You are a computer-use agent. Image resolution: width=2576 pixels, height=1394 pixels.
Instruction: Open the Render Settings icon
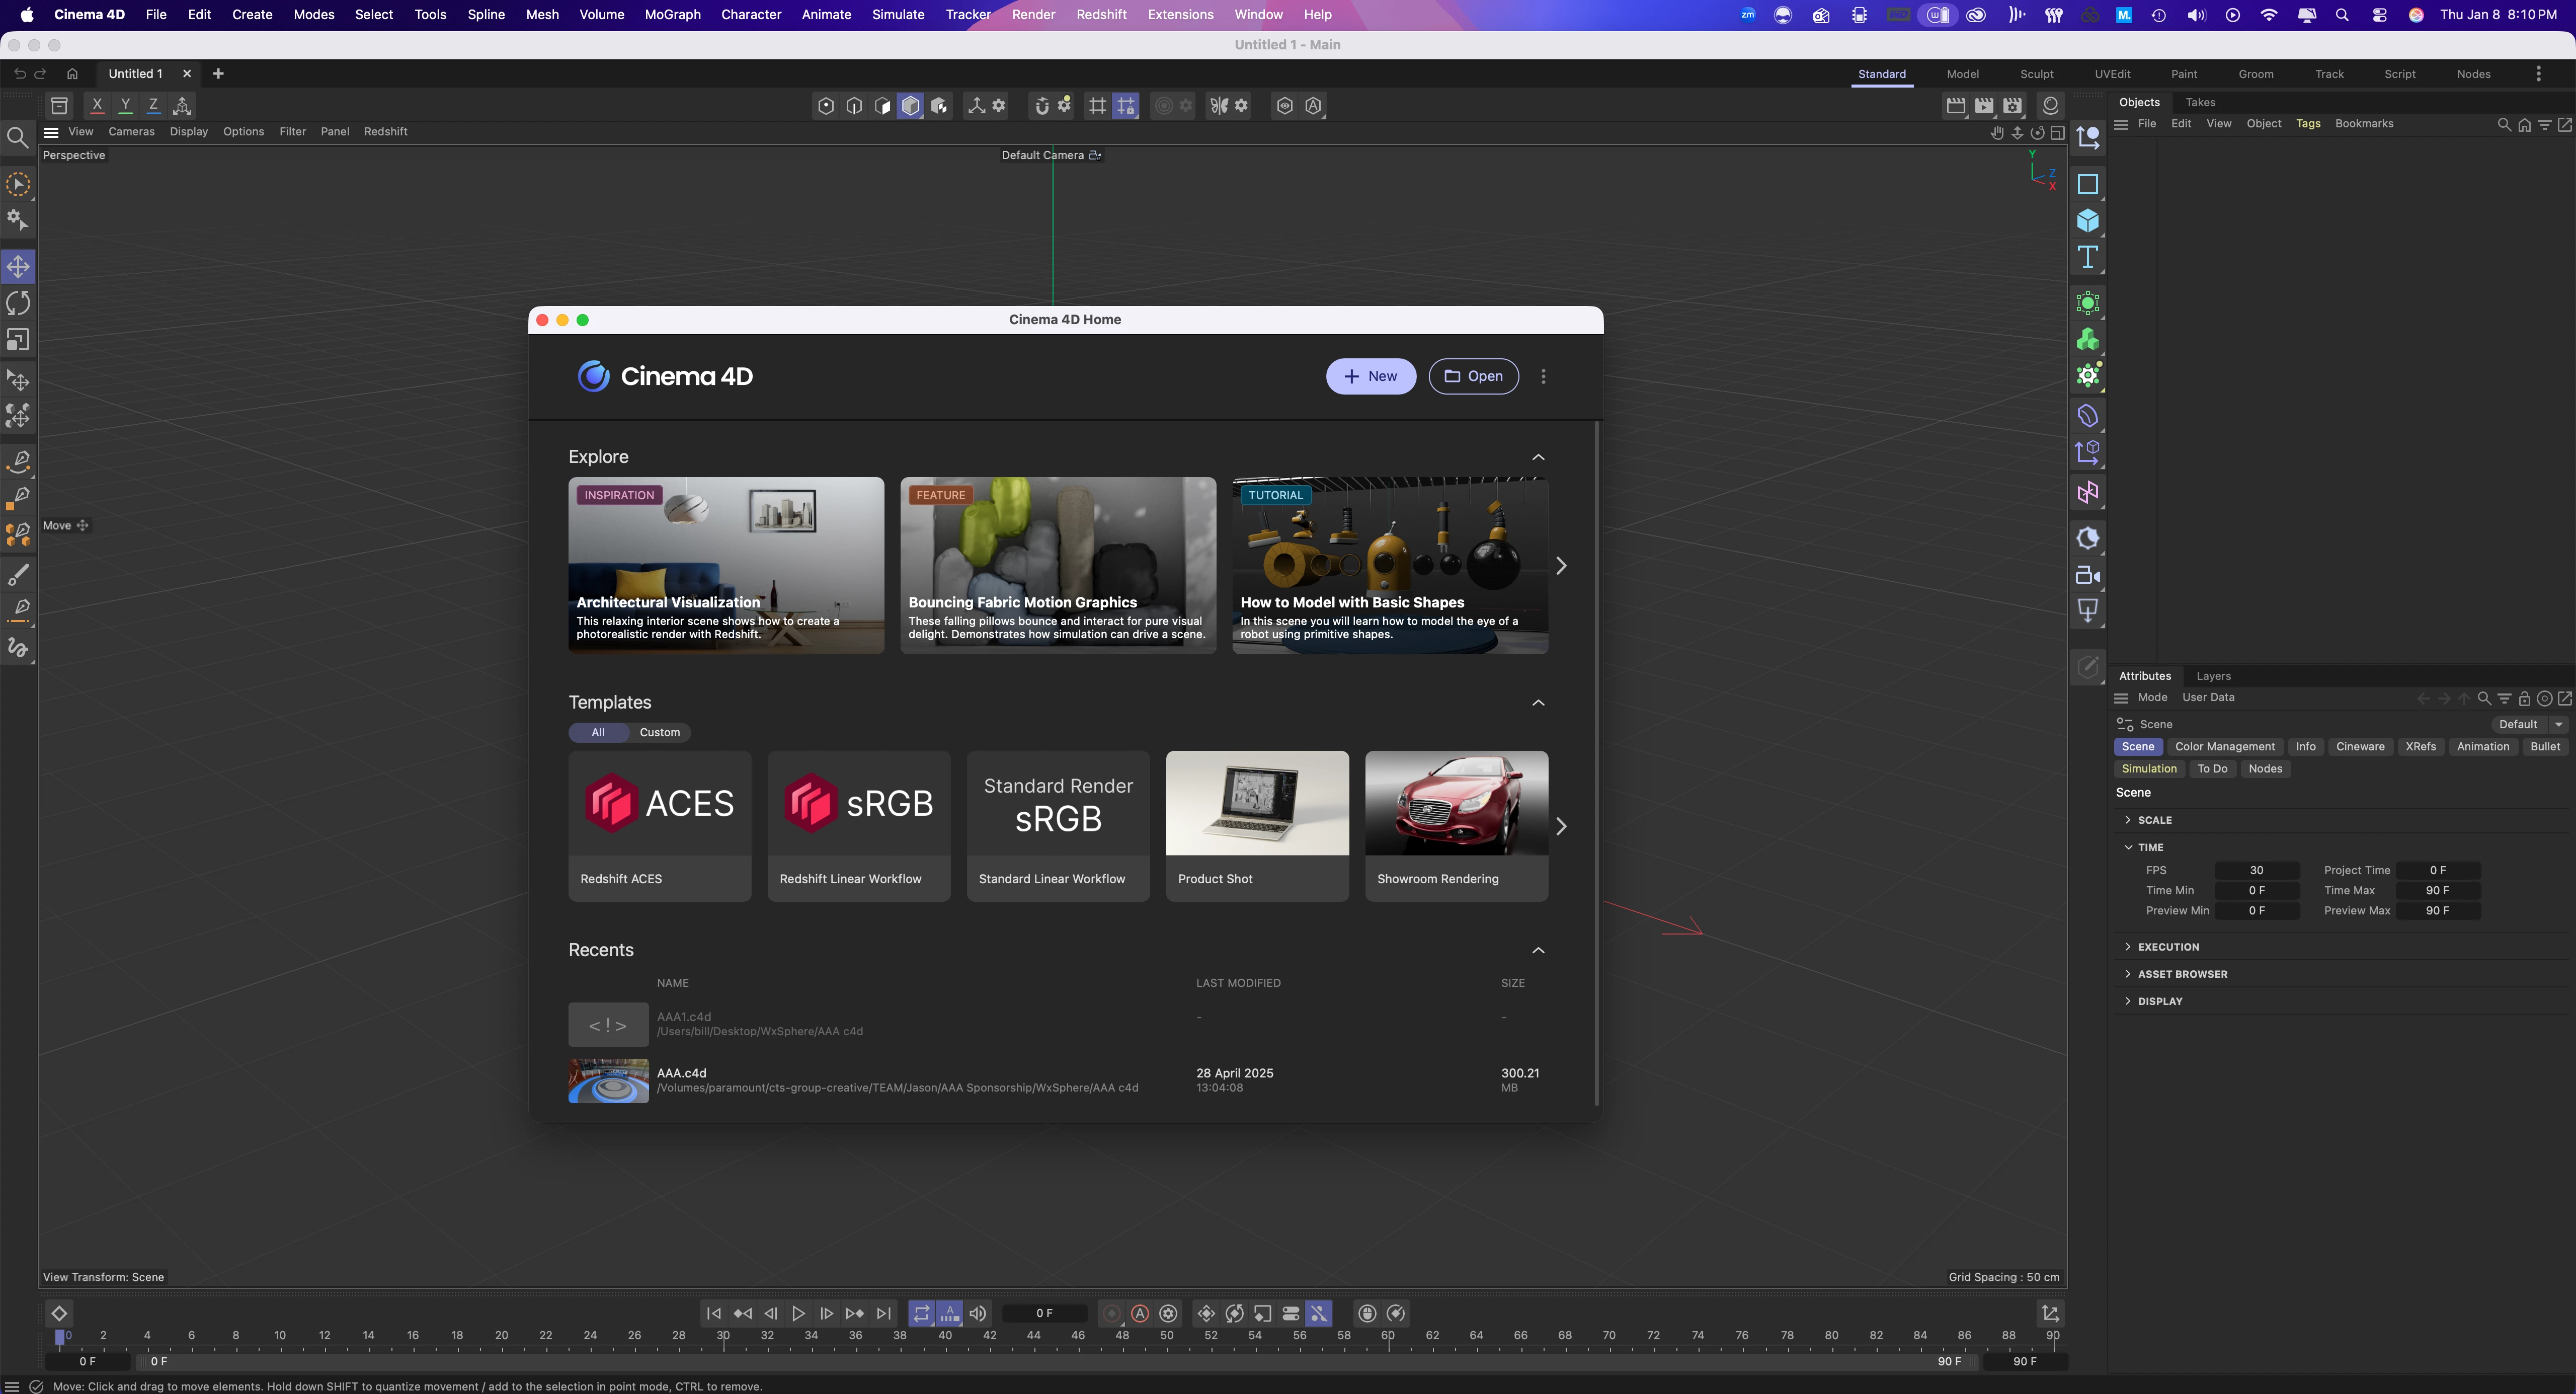[x=2013, y=105]
